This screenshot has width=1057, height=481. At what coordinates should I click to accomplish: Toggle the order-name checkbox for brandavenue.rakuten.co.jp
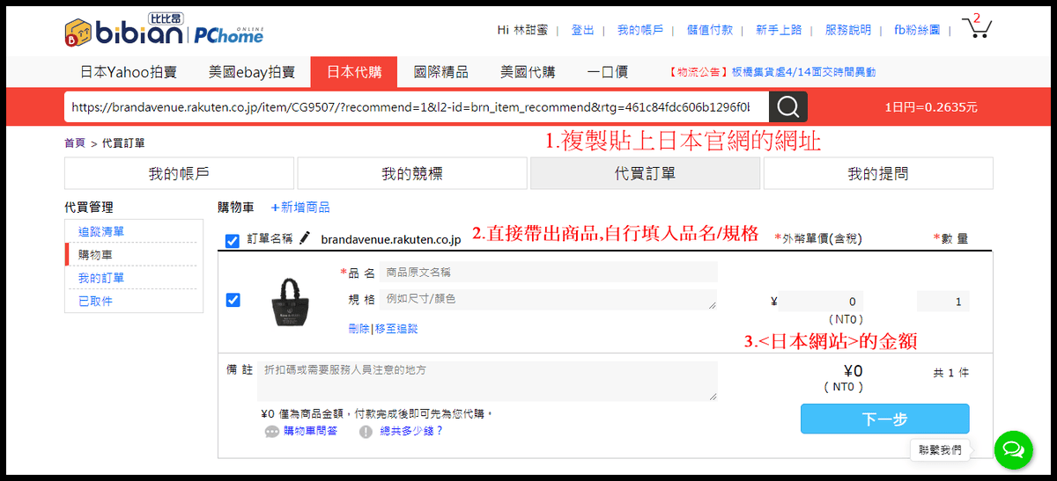coord(233,240)
